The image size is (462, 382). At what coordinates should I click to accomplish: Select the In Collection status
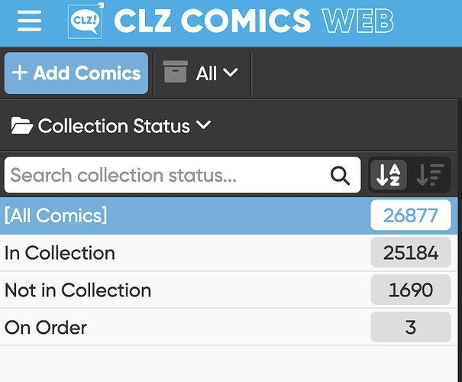click(60, 253)
